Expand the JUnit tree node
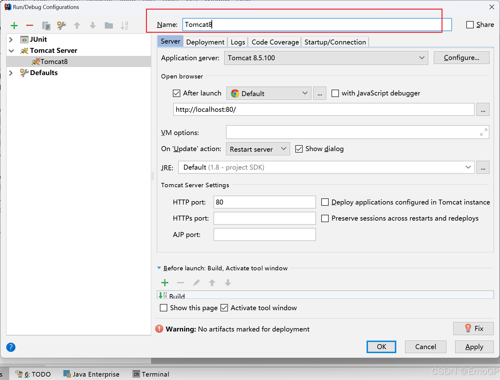Image resolution: width=500 pixels, height=380 pixels. pyautogui.click(x=11, y=40)
